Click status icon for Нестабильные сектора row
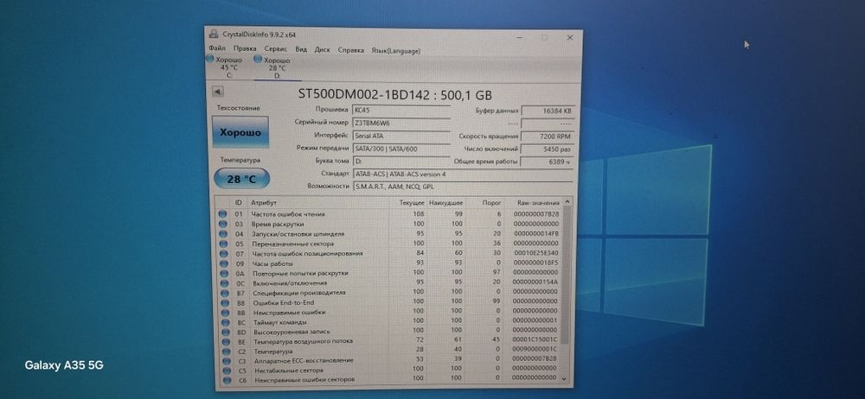The width and height of the screenshot is (865, 399). point(226,370)
